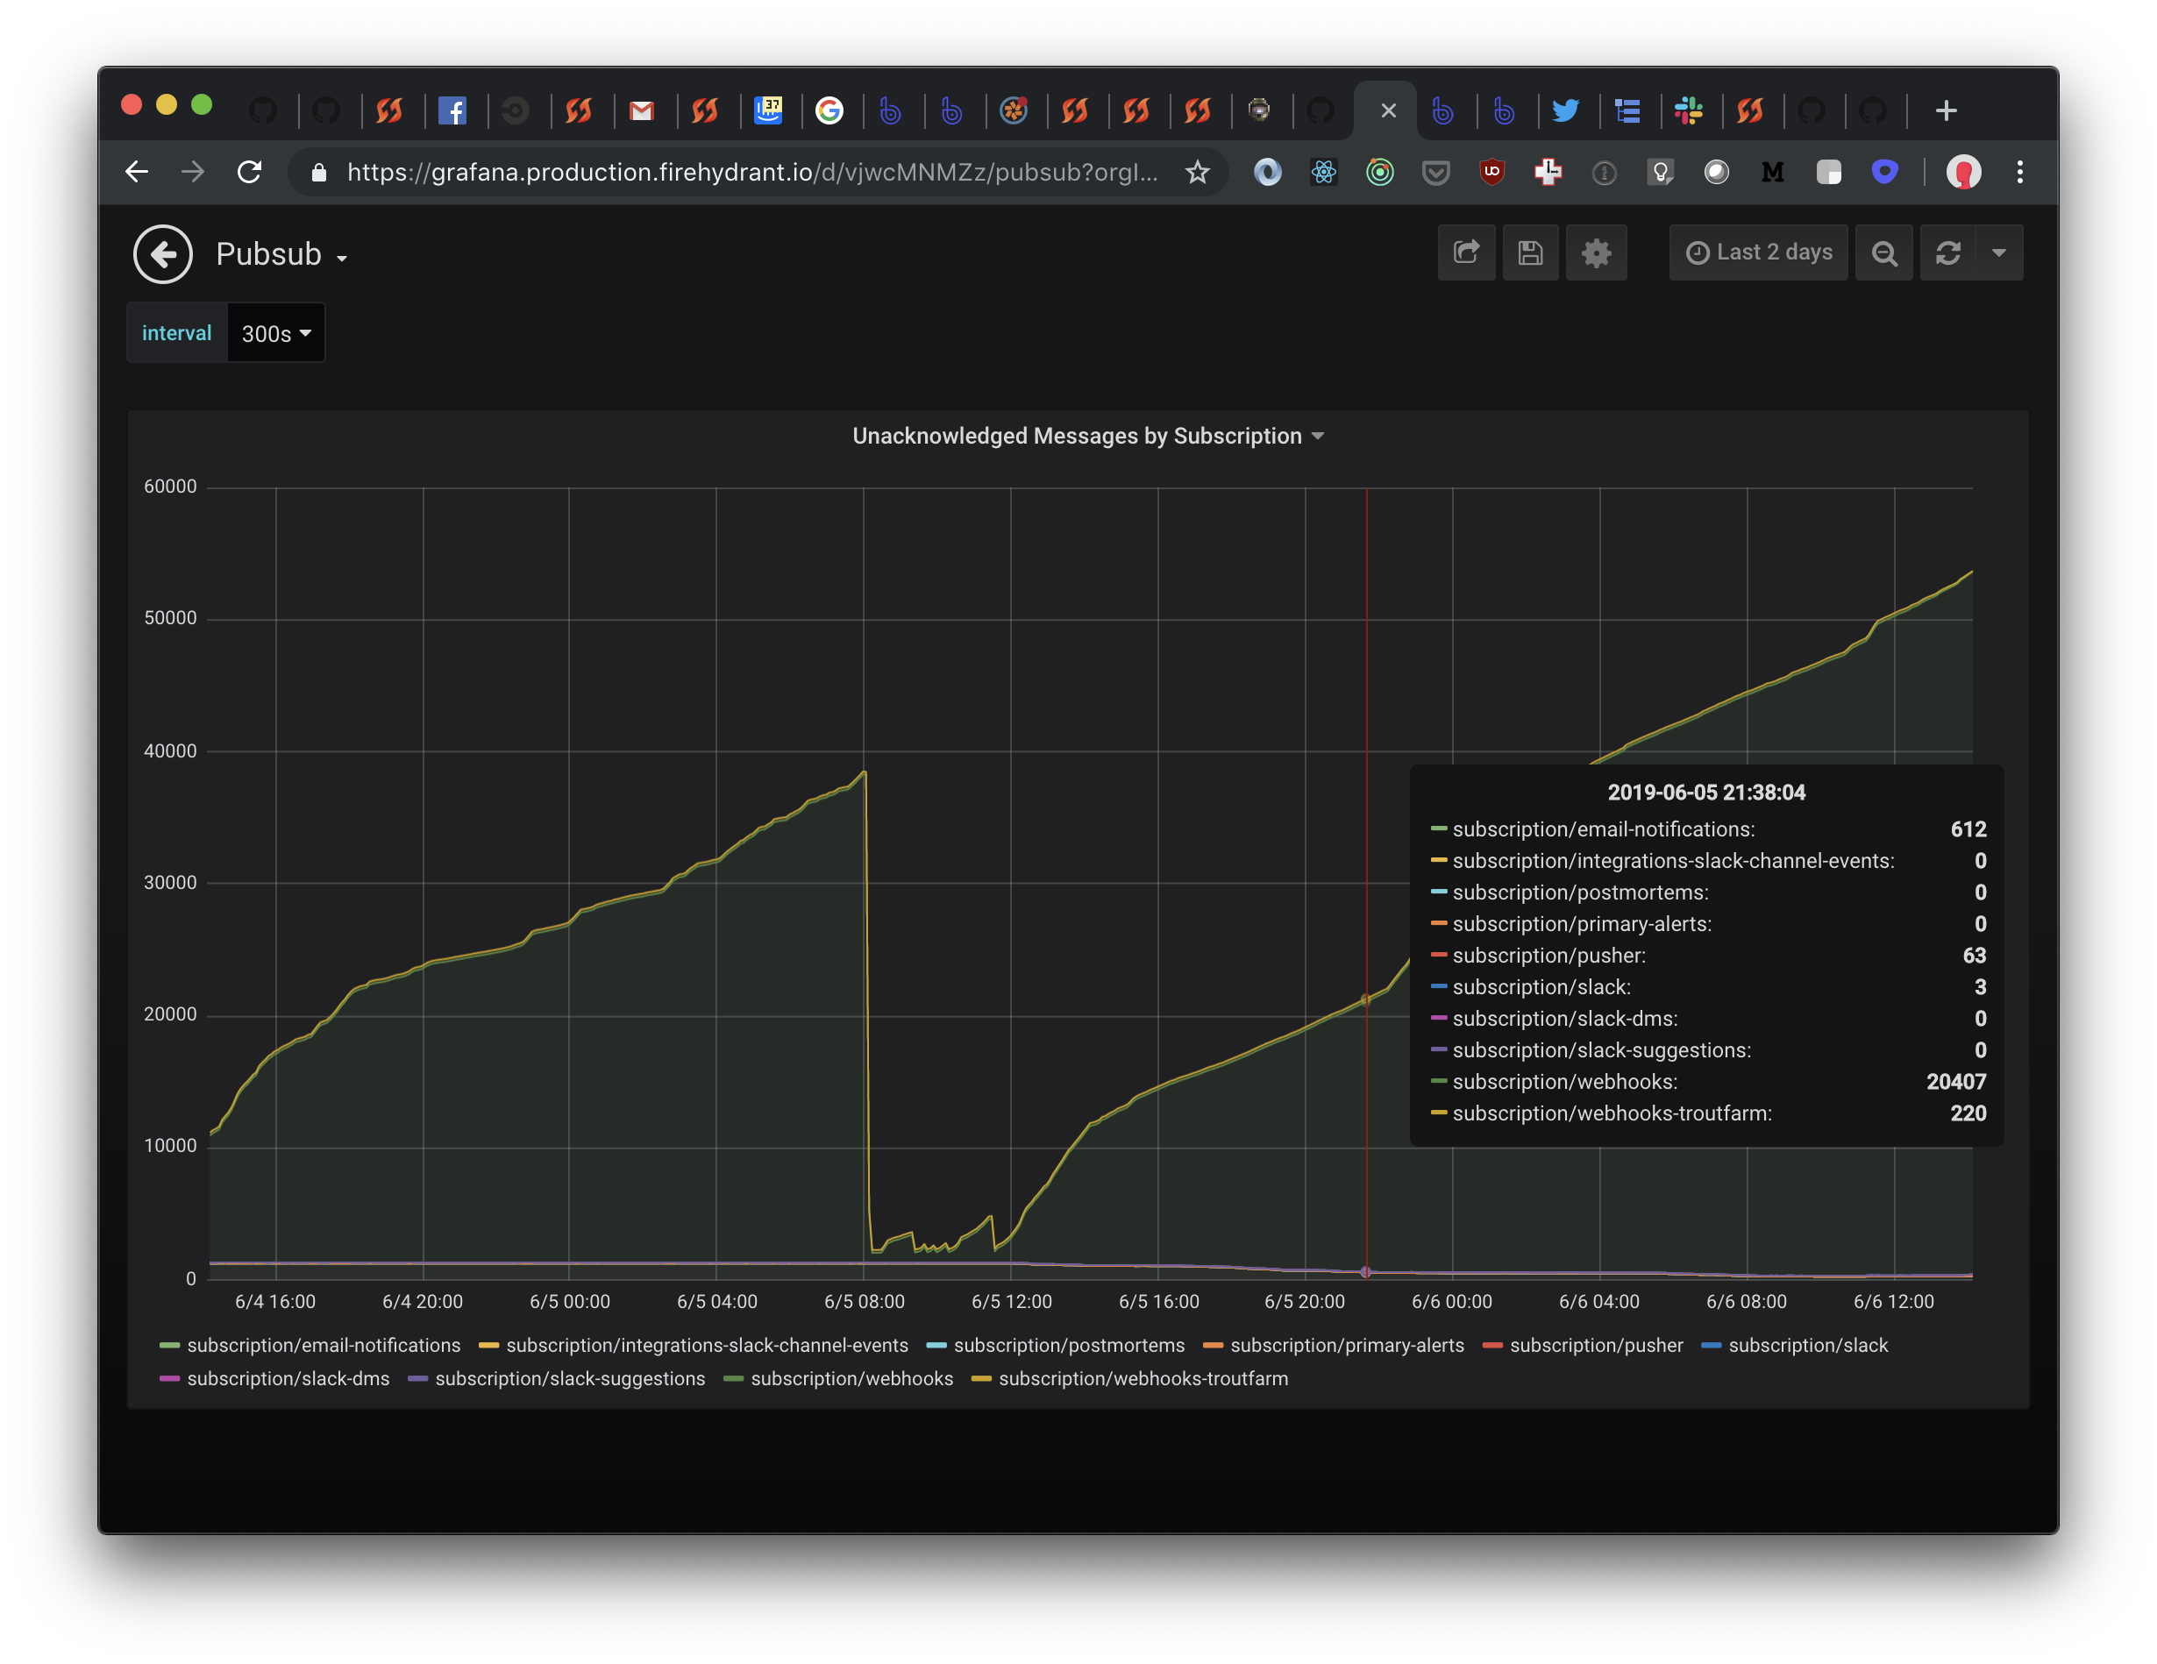Open the Chrome three-dot menu
This screenshot has width=2157, height=1664.
(2019, 172)
